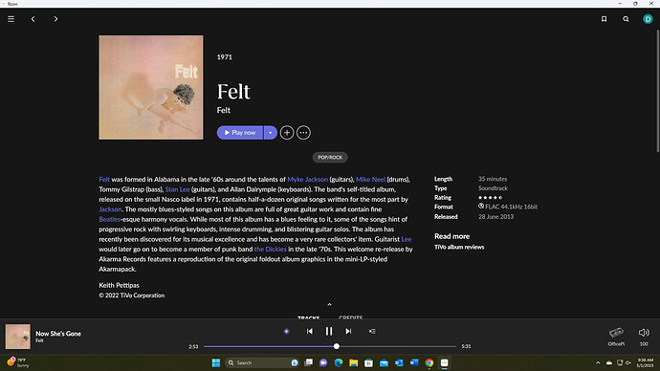Open File Explorer from taskbar
Screen dimensions: 660x371
(x=354, y=362)
